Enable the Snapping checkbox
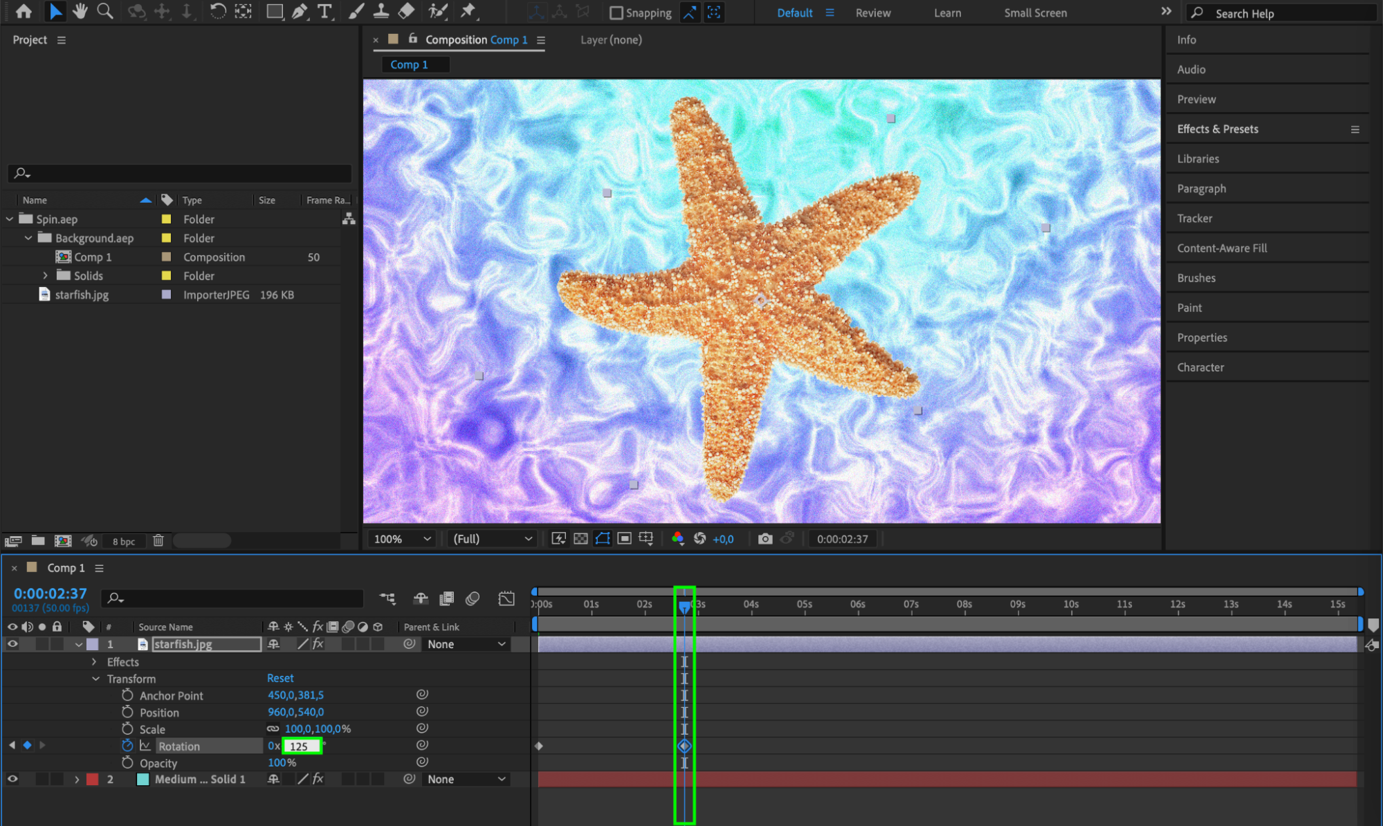This screenshot has height=826, width=1383. [616, 13]
